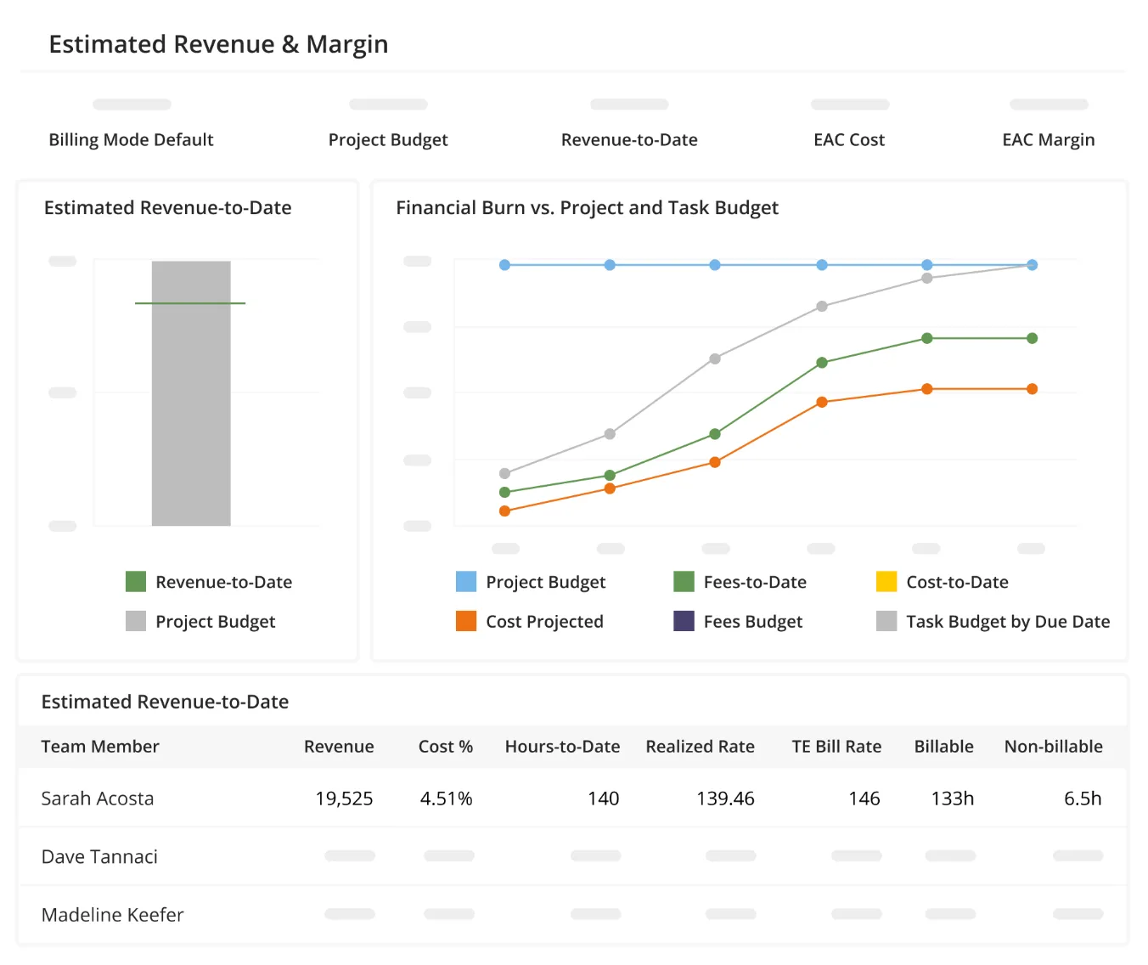The width and height of the screenshot is (1148, 965).
Task: Select the Revenue-to-Date summary label
Action: pyautogui.click(x=629, y=140)
